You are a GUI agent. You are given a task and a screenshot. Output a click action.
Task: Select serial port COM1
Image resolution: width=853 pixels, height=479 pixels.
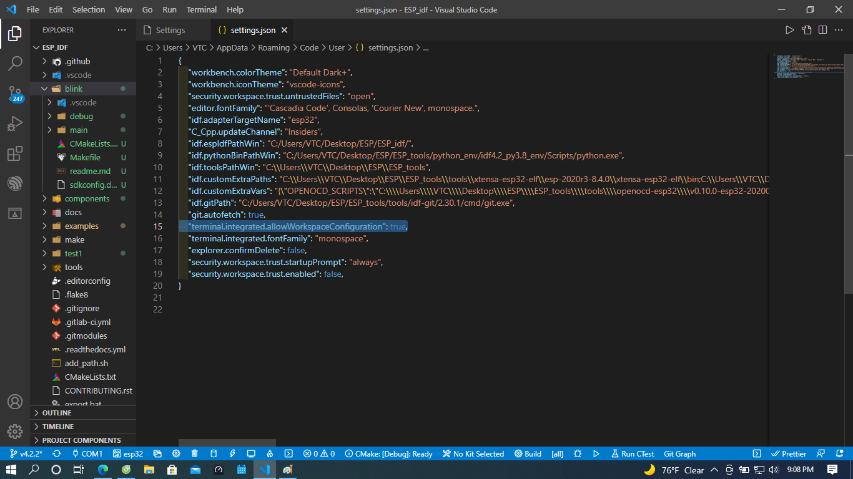pos(87,453)
